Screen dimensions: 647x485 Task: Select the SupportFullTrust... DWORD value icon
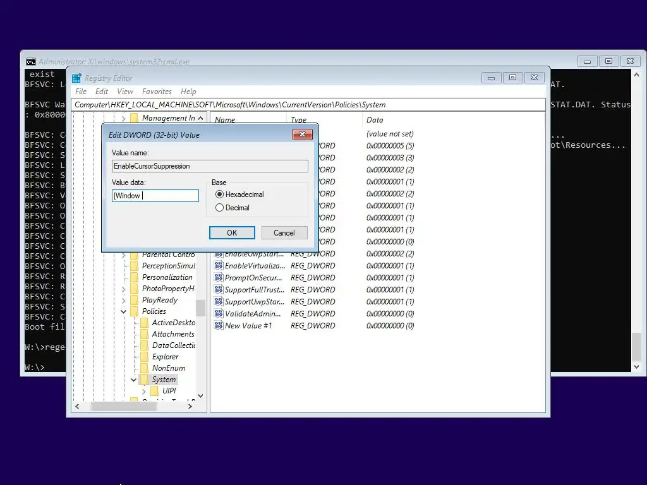pos(218,289)
